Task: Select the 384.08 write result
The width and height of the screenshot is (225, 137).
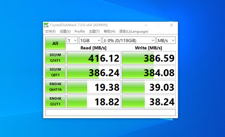Action: [x=149, y=72]
